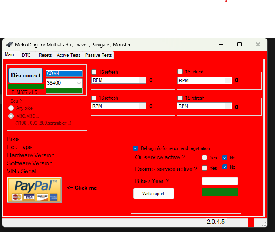Click the Disconnect button
The width and height of the screenshot is (275, 232).
[x=26, y=75]
